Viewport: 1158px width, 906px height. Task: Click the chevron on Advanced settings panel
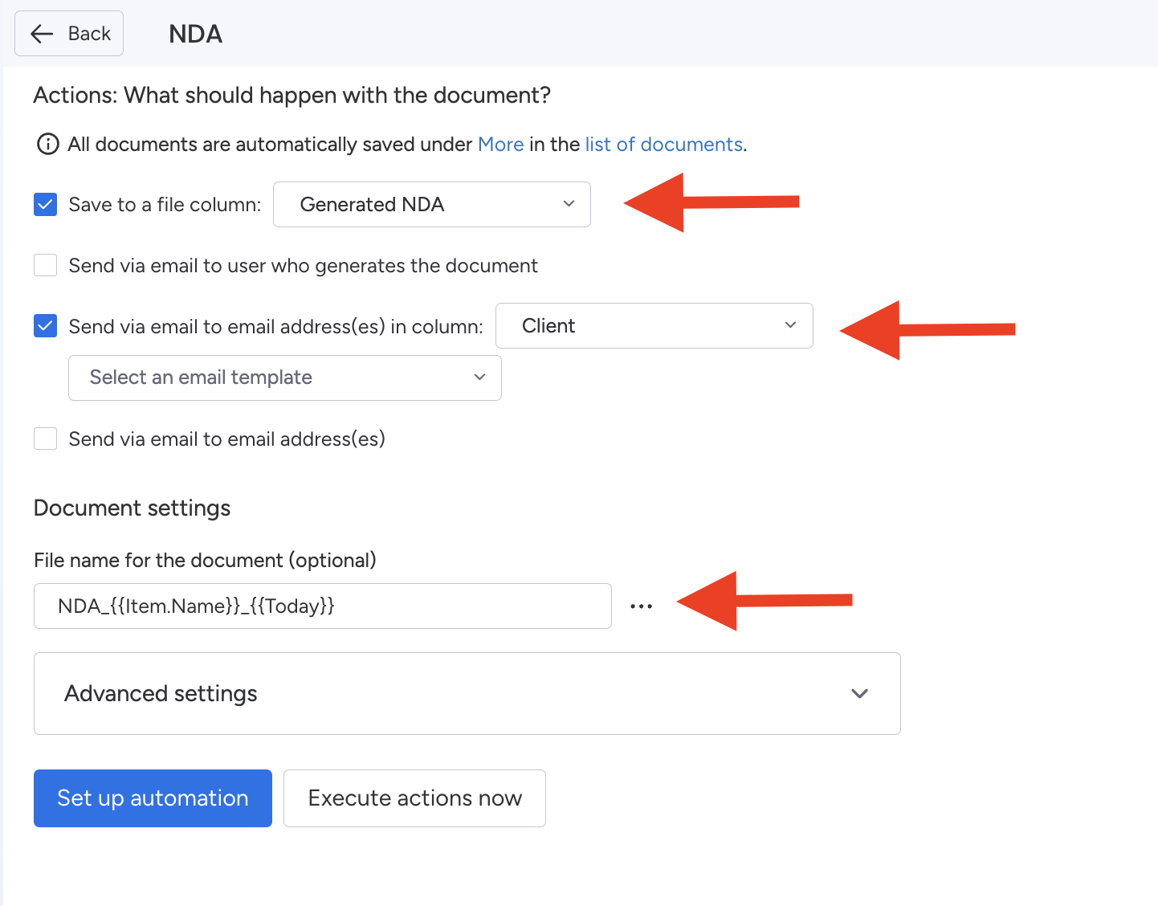click(x=859, y=693)
